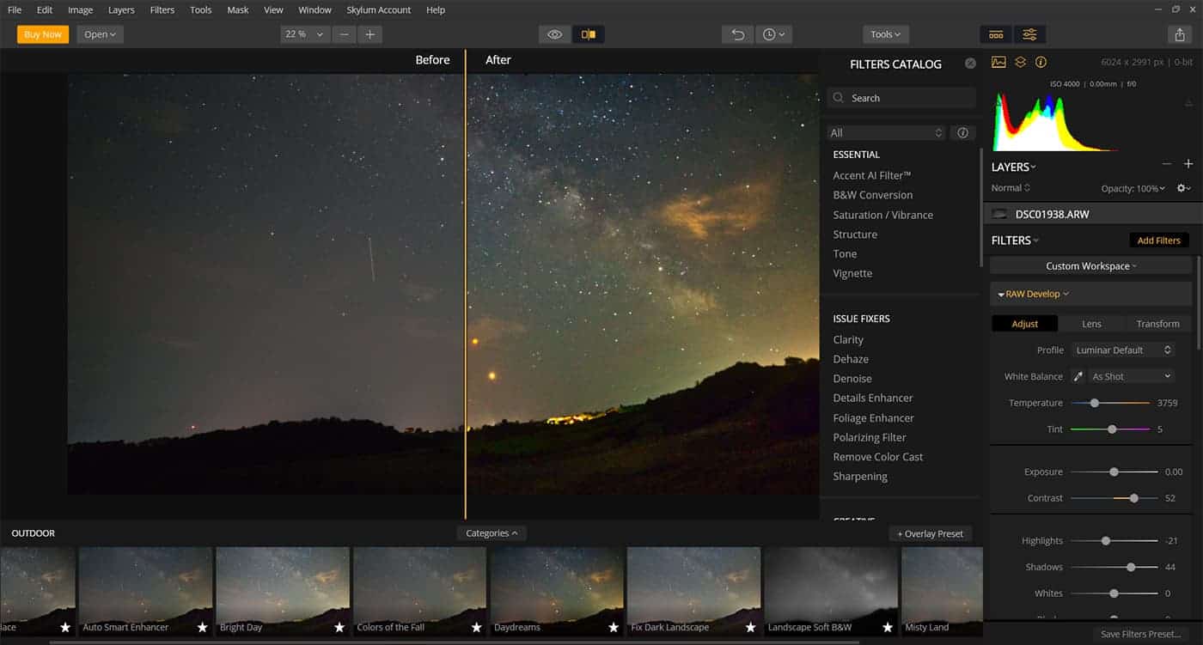Favorite the Auto Smart Enhancer preset star
Viewport: 1203px width, 645px height.
[203, 628]
